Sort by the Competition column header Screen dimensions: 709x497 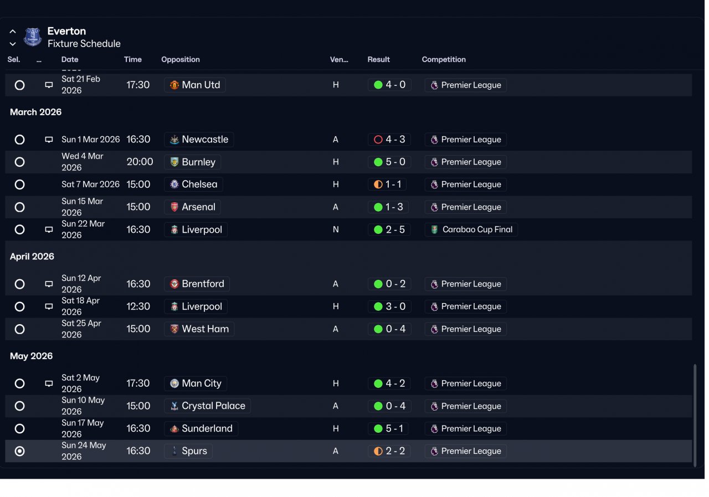[x=444, y=60]
